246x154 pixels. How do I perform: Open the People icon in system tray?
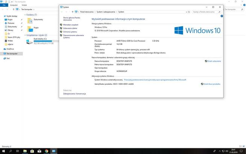[x=214, y=151]
